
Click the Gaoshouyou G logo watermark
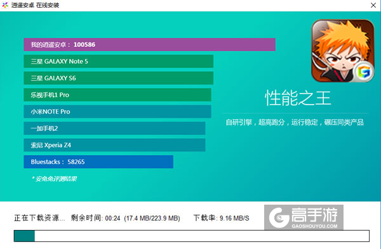coord(279,217)
